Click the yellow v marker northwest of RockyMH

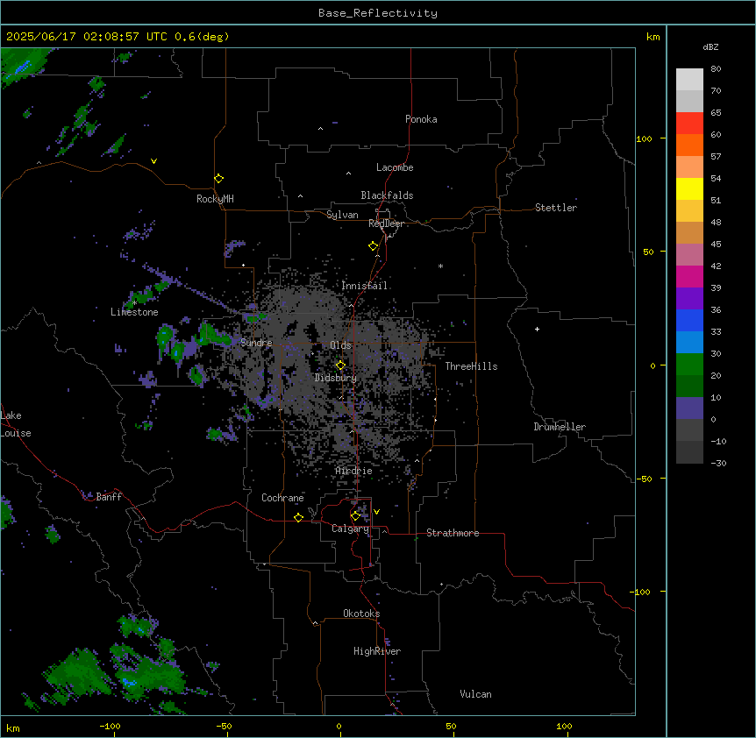(x=153, y=161)
